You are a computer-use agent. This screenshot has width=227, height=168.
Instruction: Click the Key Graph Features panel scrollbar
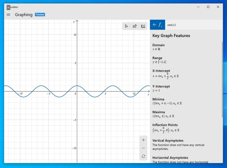(222, 79)
